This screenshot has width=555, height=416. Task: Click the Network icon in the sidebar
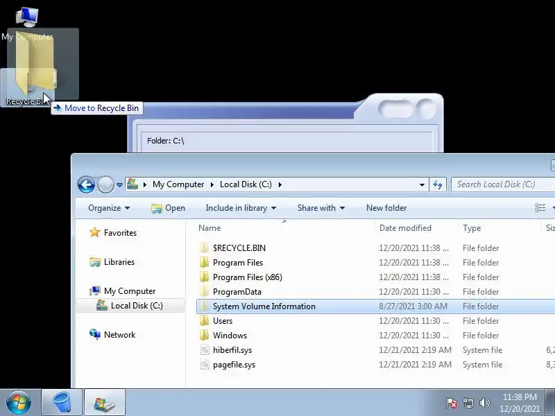pyautogui.click(x=95, y=334)
